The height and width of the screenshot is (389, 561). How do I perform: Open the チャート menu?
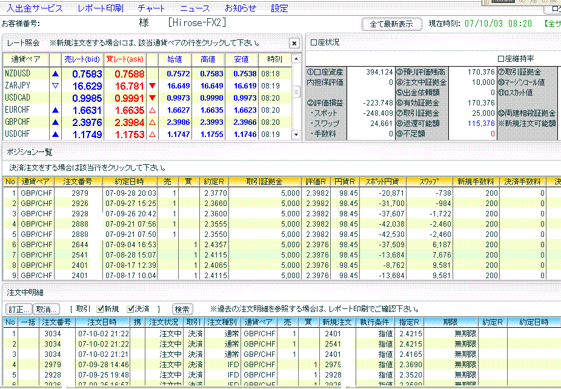click(x=151, y=8)
